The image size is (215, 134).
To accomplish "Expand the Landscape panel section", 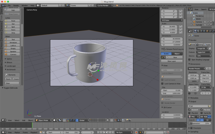I will (x=11, y=66).
